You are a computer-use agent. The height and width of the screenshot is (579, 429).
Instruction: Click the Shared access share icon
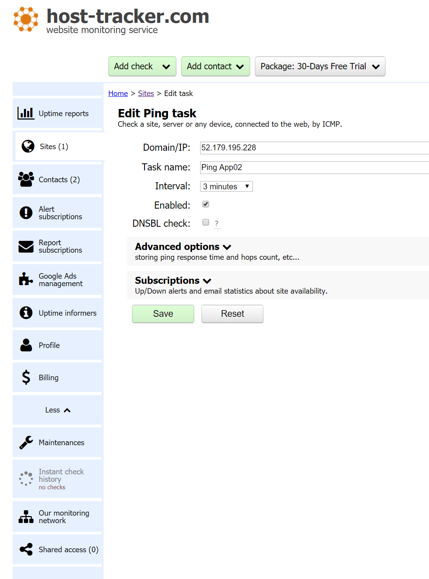[x=26, y=549]
